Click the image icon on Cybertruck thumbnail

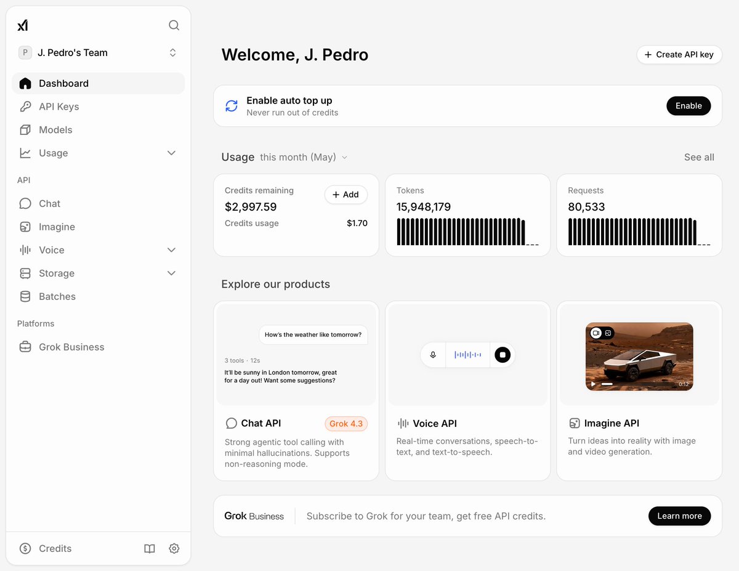point(608,333)
